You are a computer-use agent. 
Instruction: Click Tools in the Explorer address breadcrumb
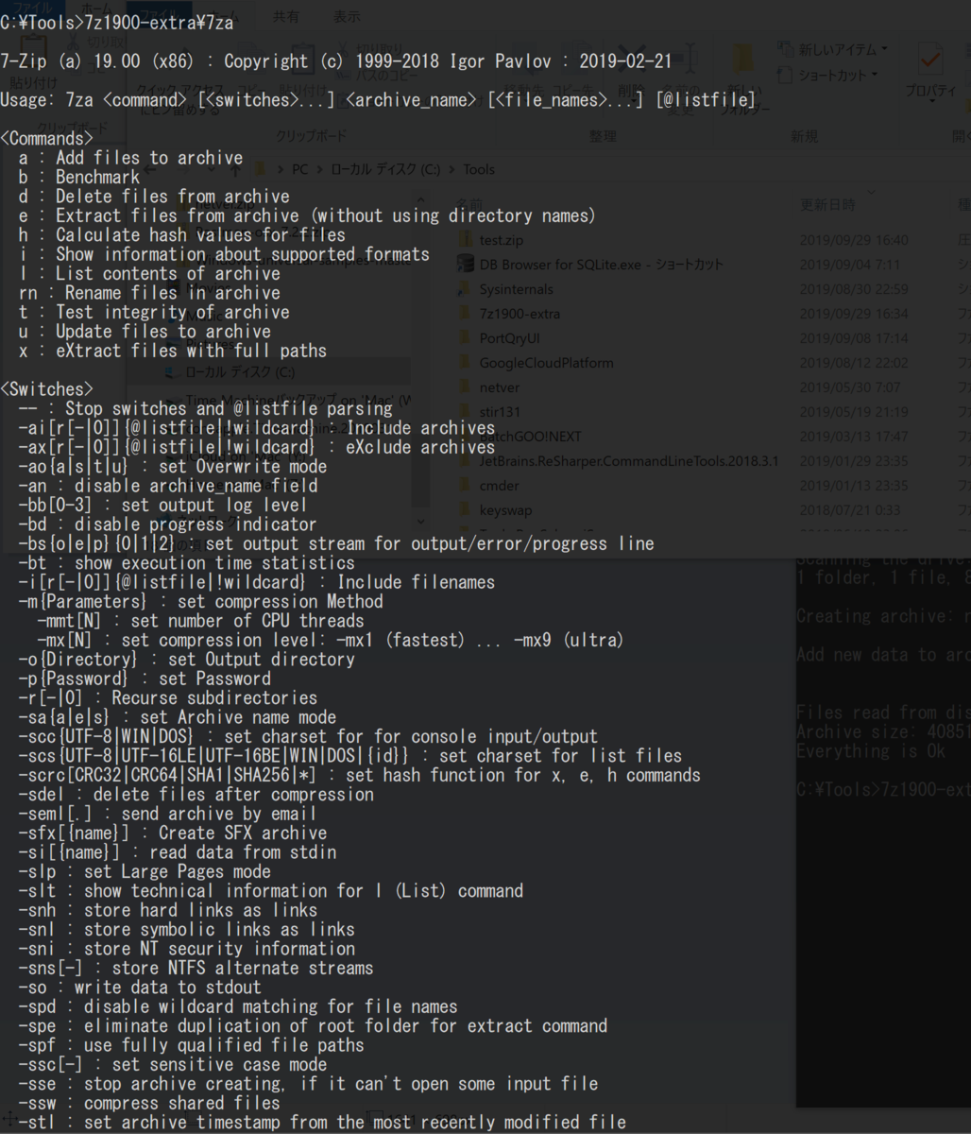click(479, 169)
